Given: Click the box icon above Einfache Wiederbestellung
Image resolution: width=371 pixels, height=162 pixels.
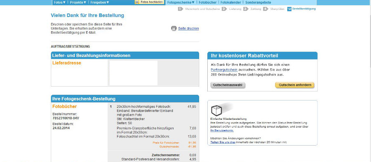Looking at the screenshot, I should [216, 110].
